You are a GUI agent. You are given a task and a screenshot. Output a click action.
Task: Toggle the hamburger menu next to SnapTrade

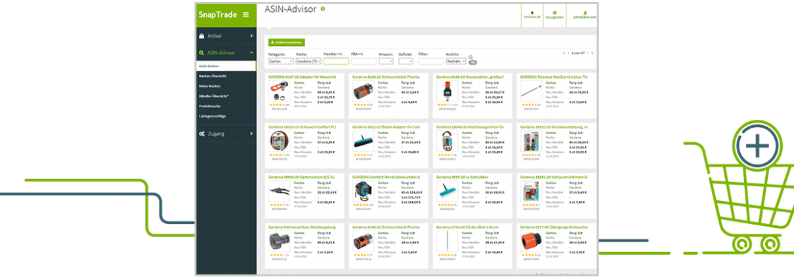click(245, 14)
